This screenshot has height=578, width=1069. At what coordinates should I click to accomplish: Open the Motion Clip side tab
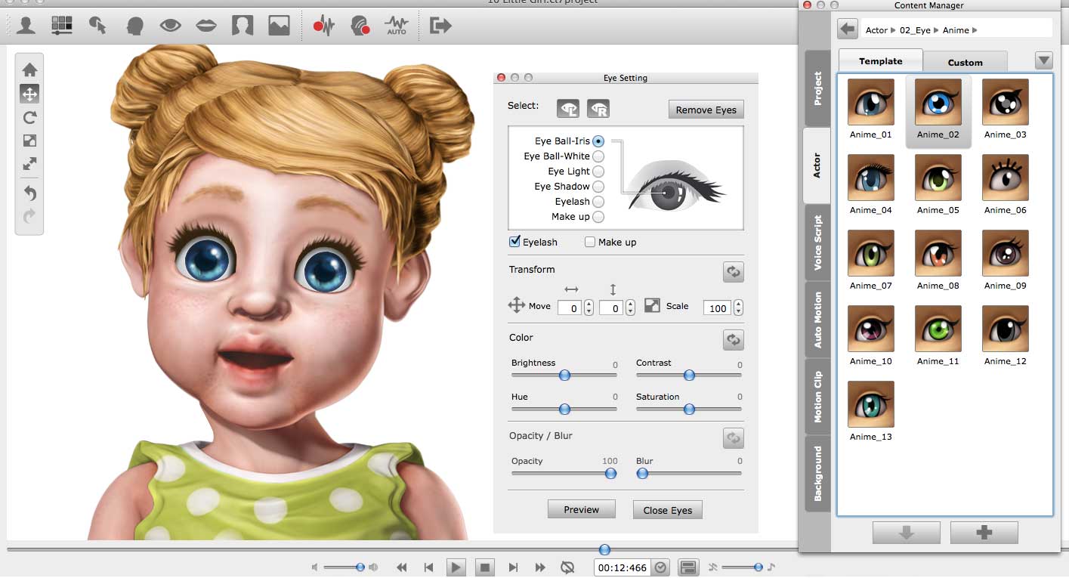tap(817, 397)
